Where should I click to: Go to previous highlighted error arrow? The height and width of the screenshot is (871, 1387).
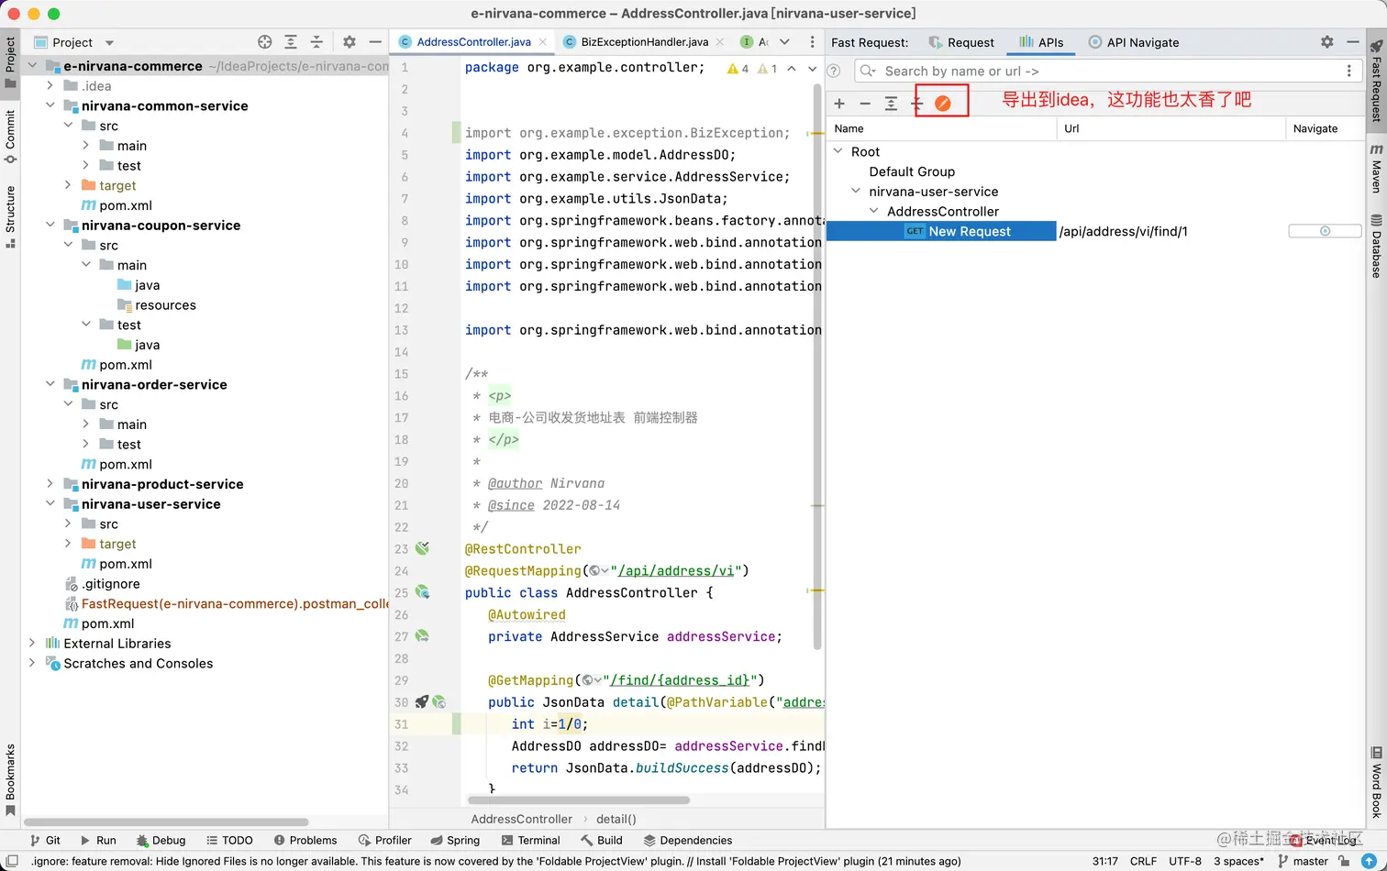pos(792,69)
